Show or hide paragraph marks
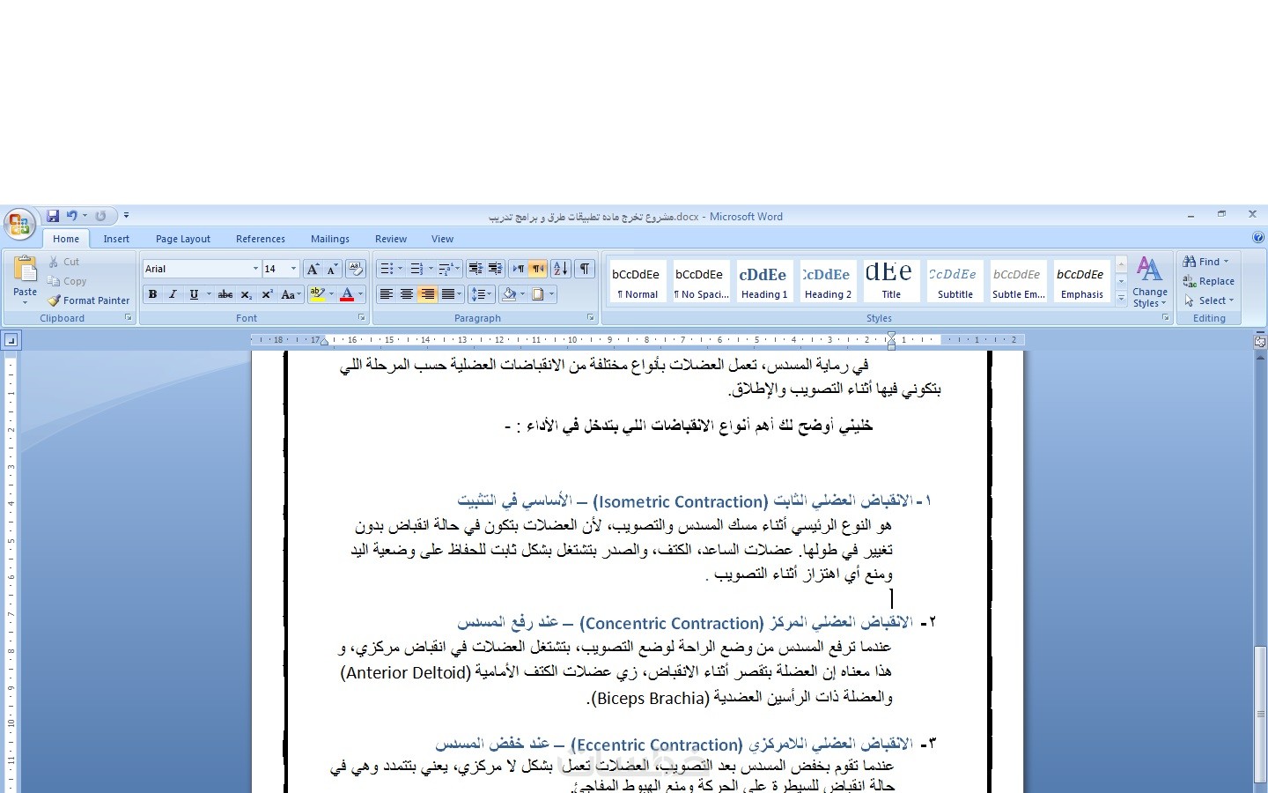This screenshot has height=793, width=1268. (585, 269)
